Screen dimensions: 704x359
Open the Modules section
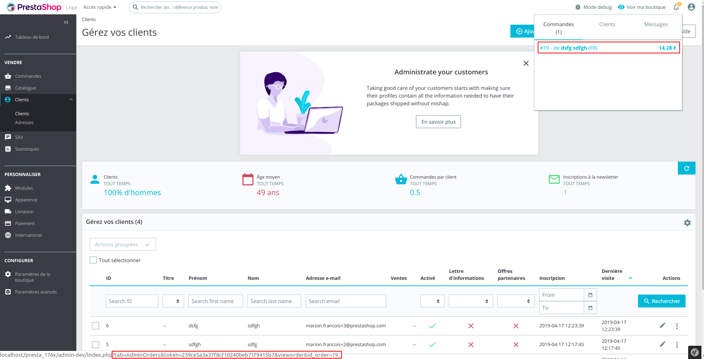pos(24,188)
